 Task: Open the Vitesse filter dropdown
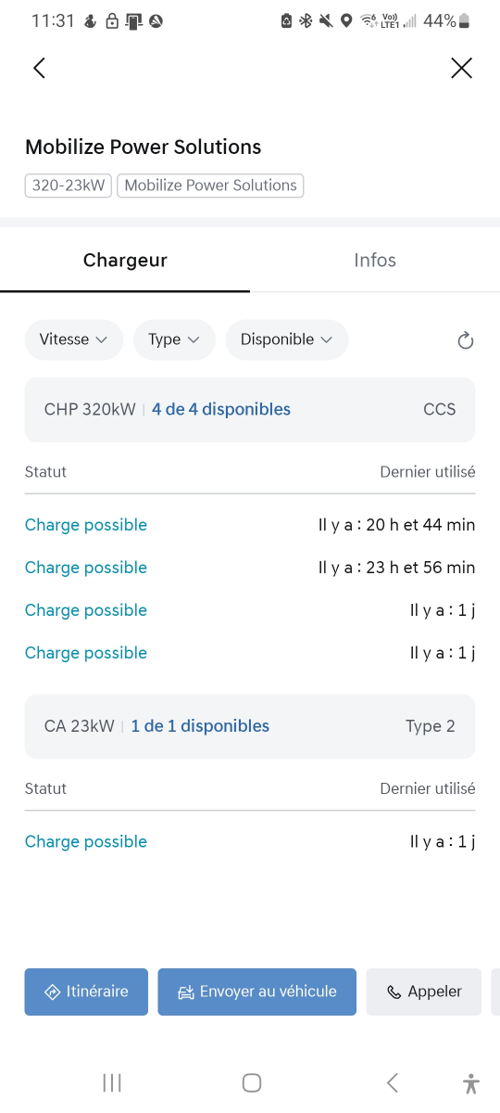pos(74,339)
